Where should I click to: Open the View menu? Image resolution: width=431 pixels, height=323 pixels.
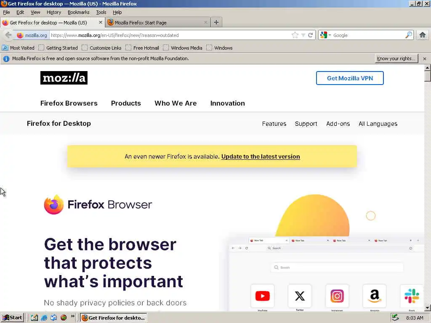[35, 12]
